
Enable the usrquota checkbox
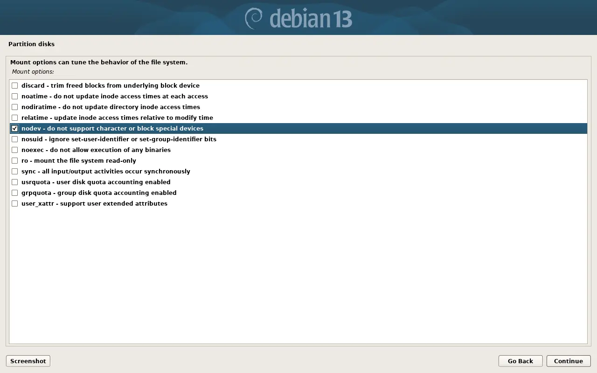click(x=15, y=182)
